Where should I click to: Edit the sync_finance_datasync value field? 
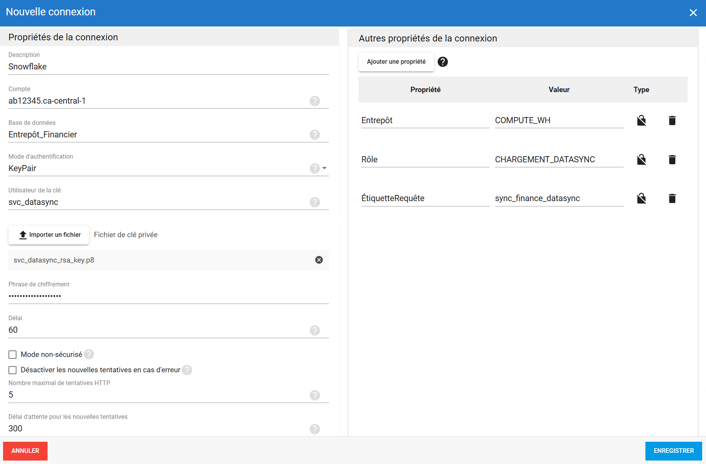559,198
